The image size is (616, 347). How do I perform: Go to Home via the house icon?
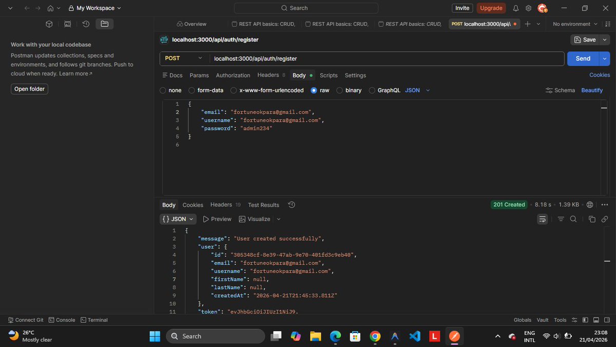[50, 8]
